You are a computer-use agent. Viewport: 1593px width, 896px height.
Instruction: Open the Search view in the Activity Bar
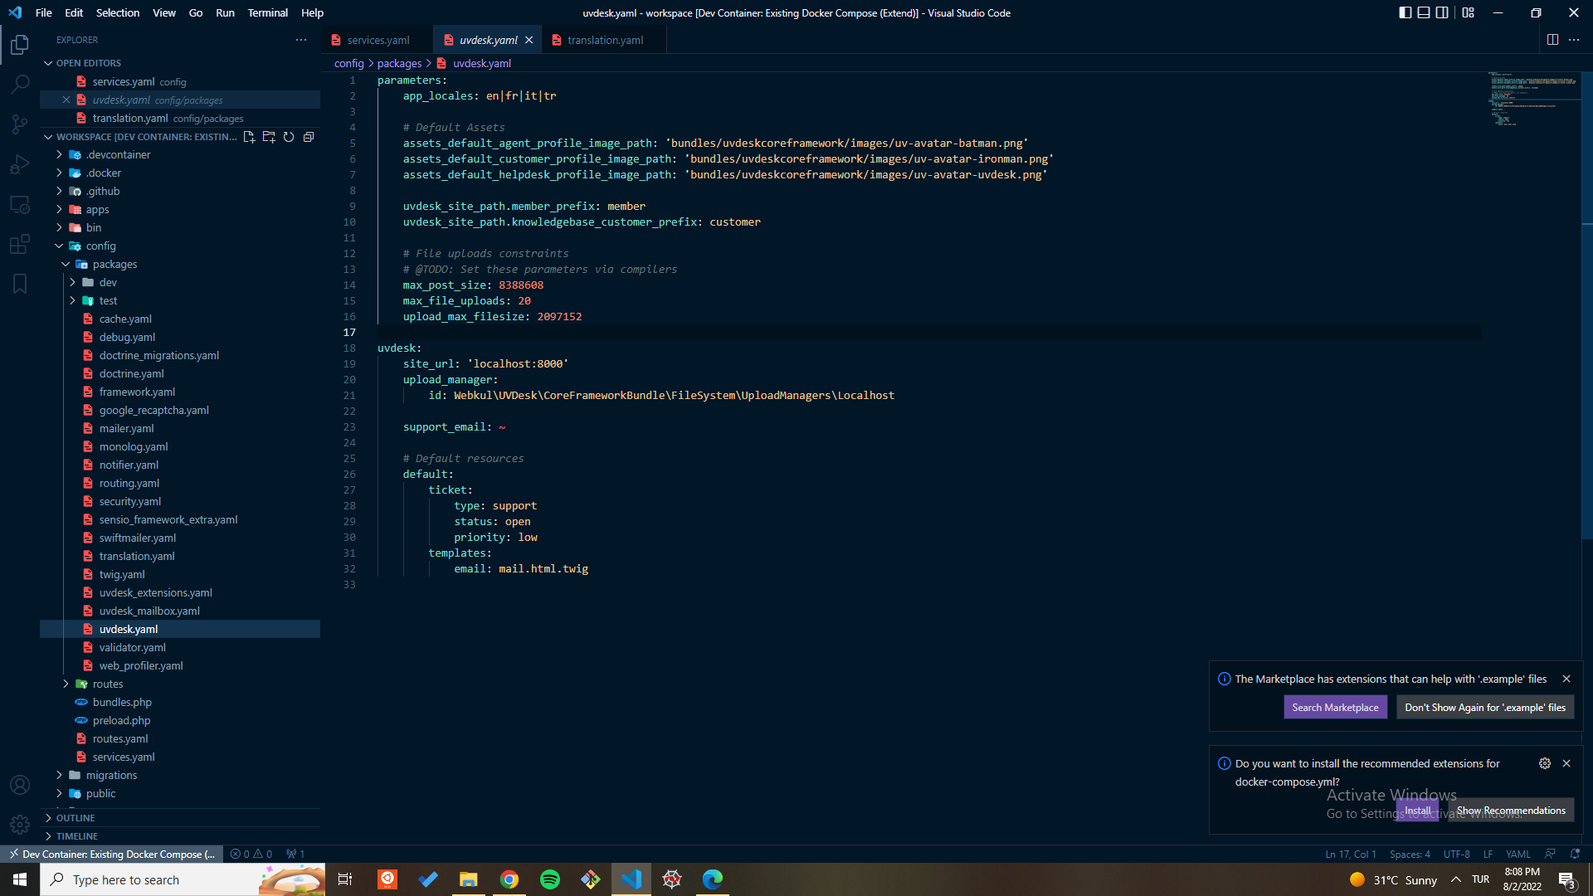point(20,84)
